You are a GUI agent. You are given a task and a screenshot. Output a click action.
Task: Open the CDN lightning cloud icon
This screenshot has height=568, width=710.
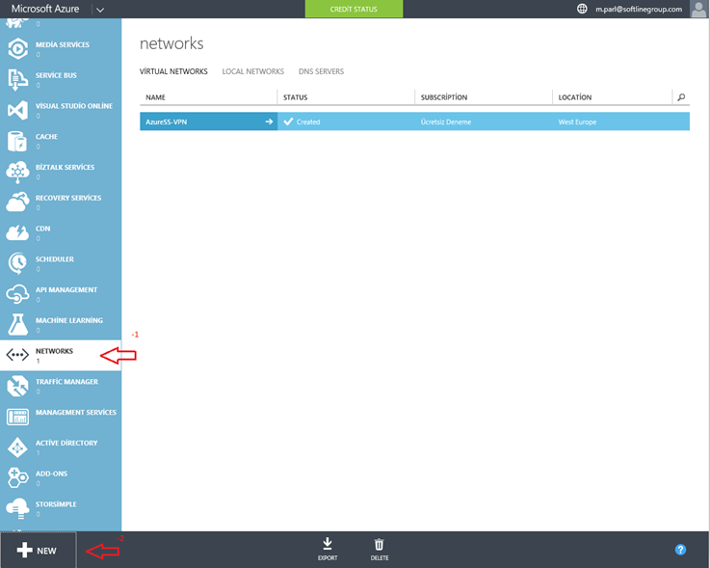17,232
